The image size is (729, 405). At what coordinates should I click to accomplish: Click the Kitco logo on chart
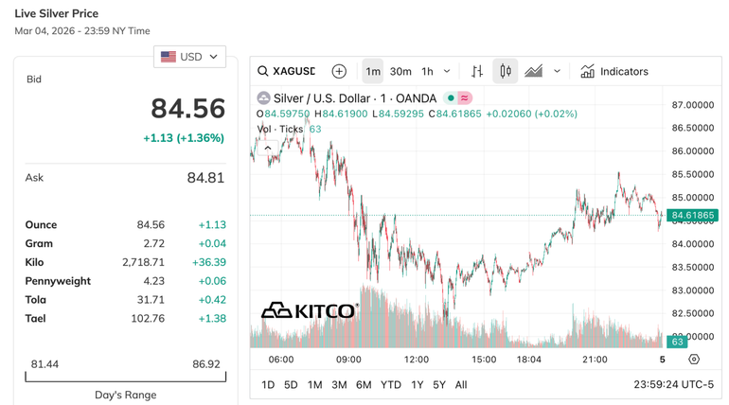[309, 310]
